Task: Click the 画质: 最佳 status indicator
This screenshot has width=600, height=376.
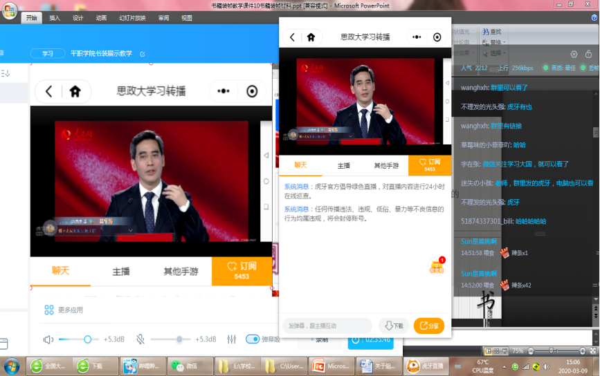Action: click(559, 68)
